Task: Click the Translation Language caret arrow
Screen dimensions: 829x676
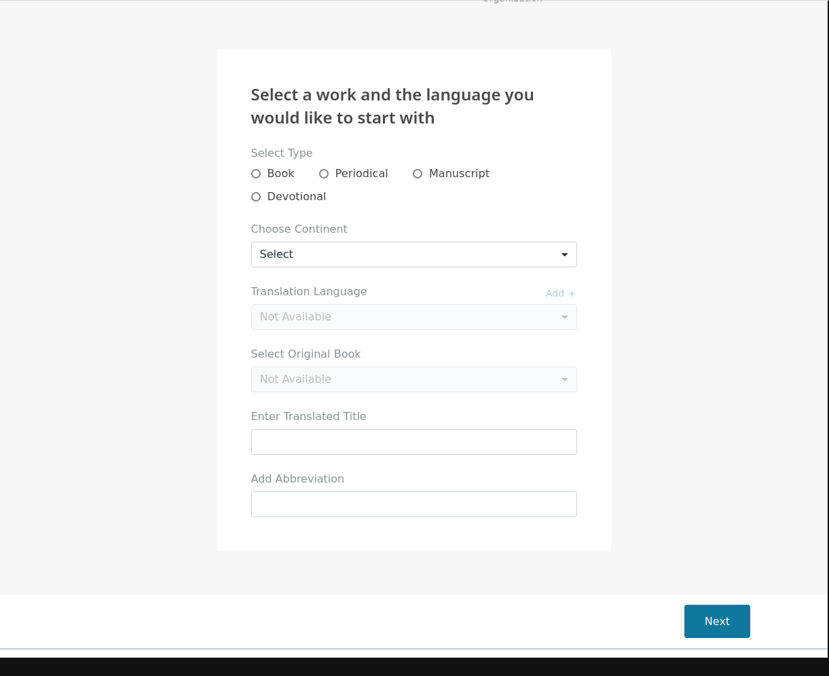Action: coord(564,317)
